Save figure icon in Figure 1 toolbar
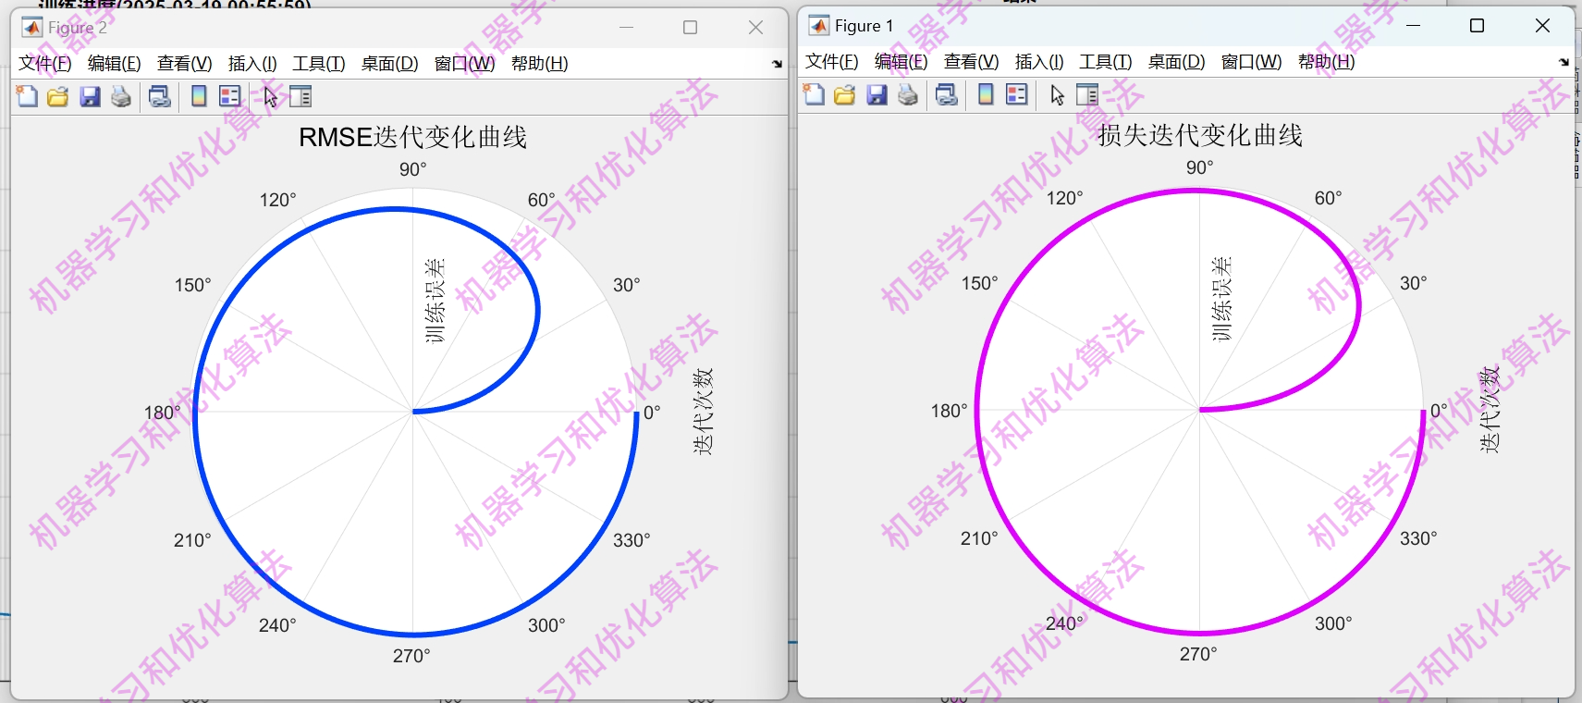 pos(877,94)
